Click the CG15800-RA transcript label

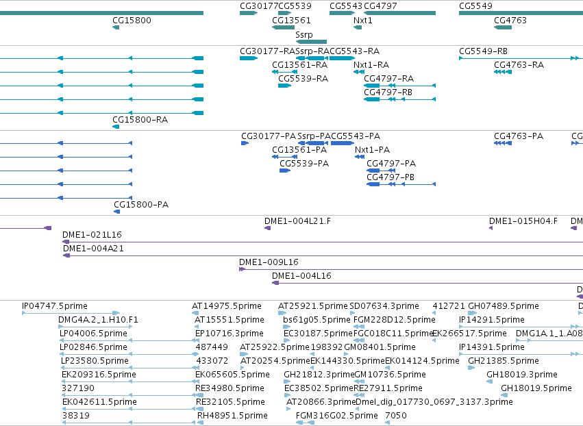click(x=140, y=120)
